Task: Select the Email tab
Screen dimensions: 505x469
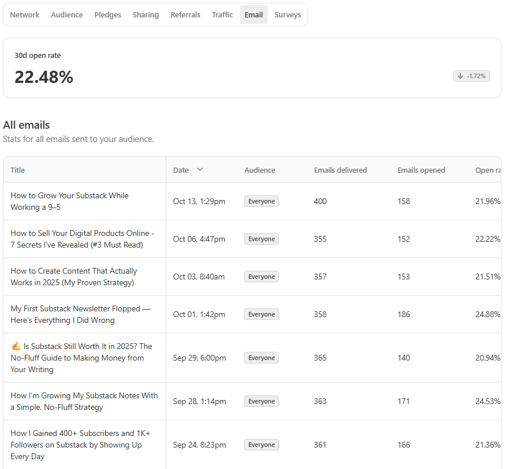Action: (x=253, y=15)
